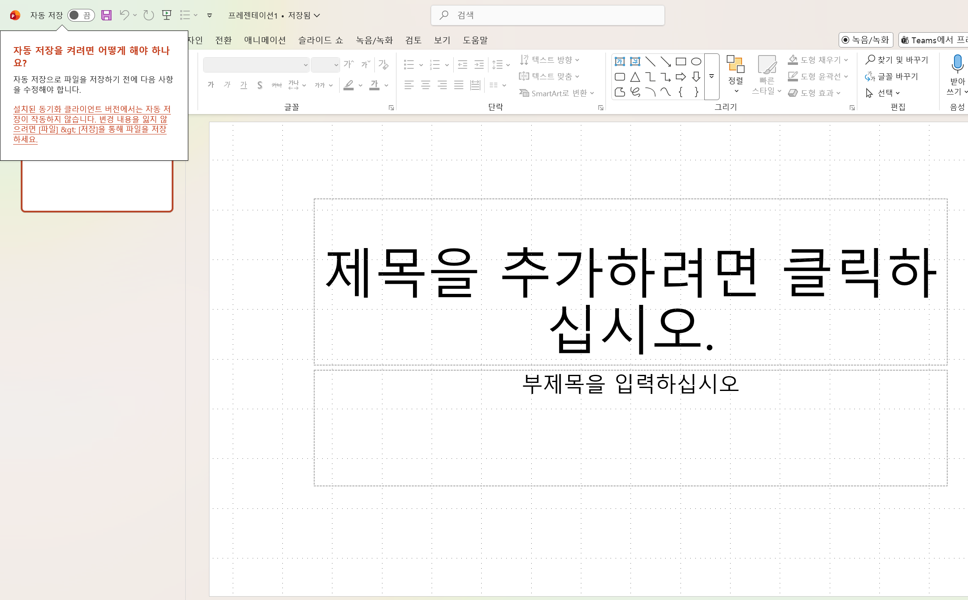The image size is (968, 600).
Task: Click the bullets list icon
Action: click(409, 64)
